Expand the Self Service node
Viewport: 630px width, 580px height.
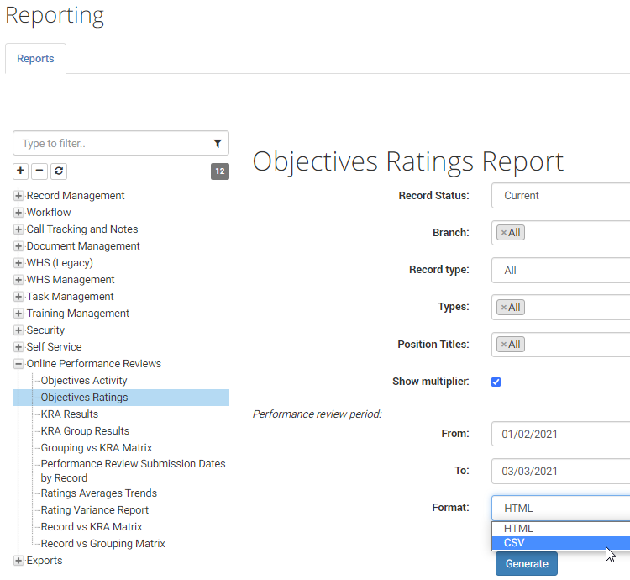[x=18, y=347]
